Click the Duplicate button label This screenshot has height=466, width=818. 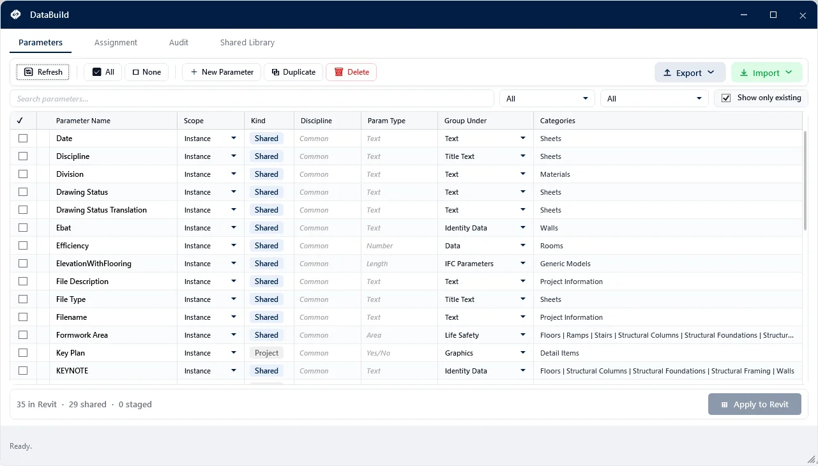(x=299, y=72)
